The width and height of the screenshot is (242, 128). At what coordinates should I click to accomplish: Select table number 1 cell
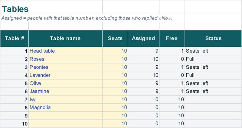tap(14, 51)
